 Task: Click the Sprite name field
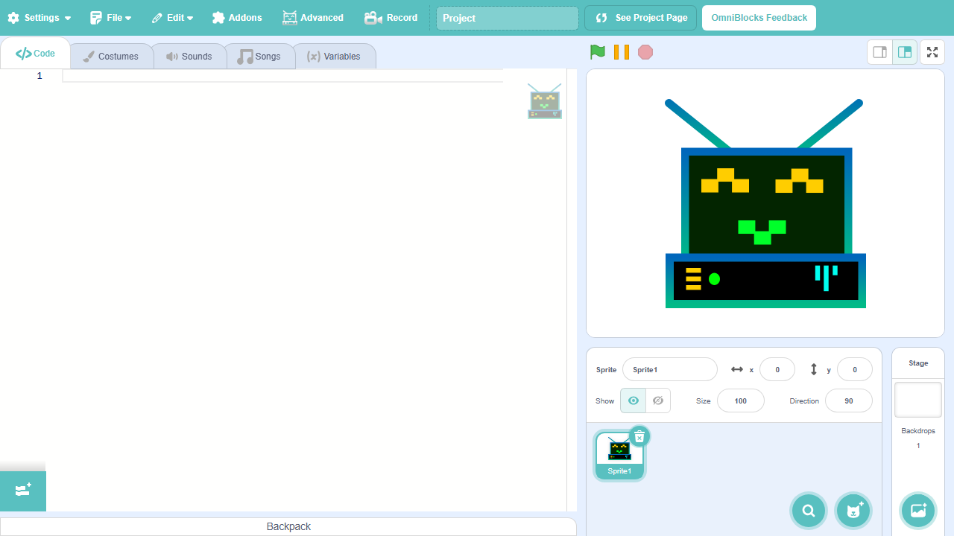[x=670, y=369]
